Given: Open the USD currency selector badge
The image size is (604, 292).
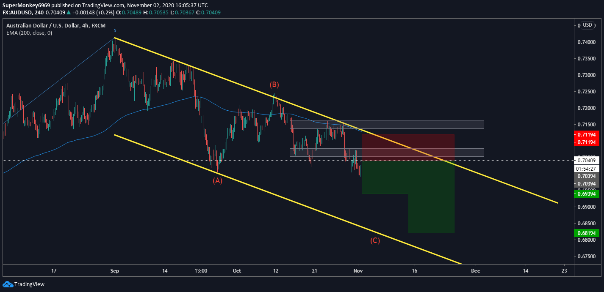Looking at the screenshot, I should 587,25.
